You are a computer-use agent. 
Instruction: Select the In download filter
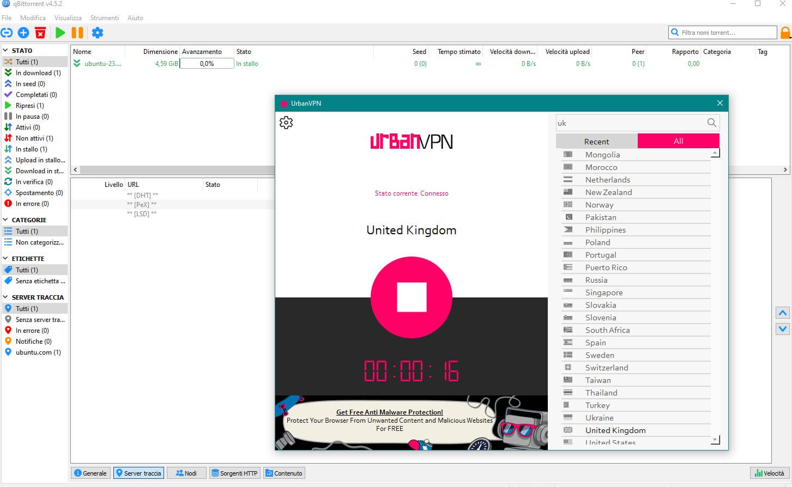[35, 73]
